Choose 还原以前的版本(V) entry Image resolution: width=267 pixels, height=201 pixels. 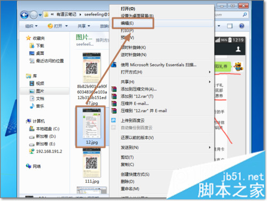click(137, 138)
